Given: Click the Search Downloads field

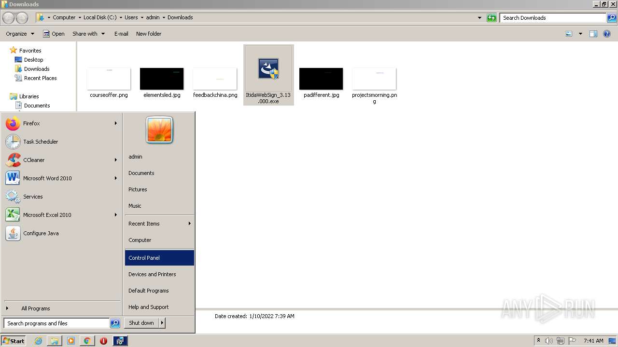Looking at the screenshot, I should pyautogui.click(x=553, y=18).
